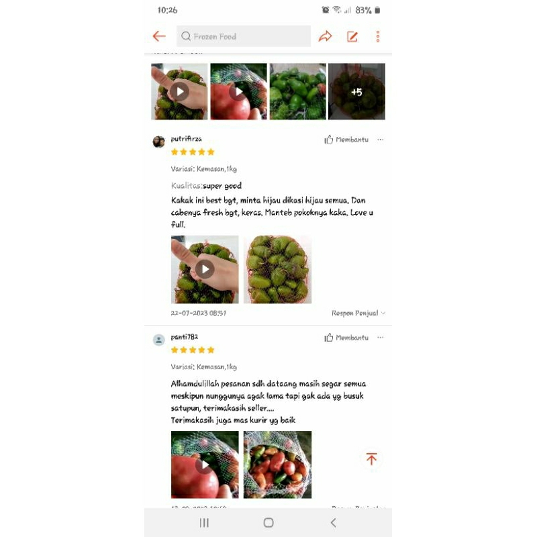Open putrifirza's profile avatar
Viewport: 537px width, 537px height.
click(158, 142)
